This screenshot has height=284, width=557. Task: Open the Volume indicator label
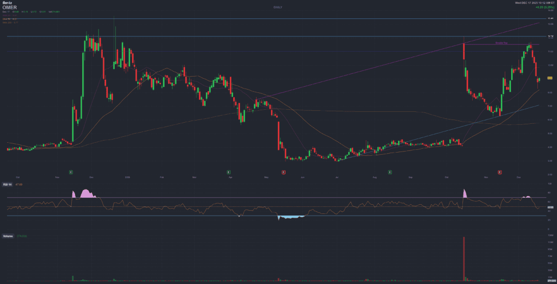point(8,236)
